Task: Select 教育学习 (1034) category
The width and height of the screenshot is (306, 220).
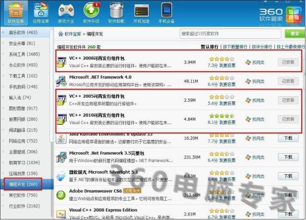Action: [24, 162]
